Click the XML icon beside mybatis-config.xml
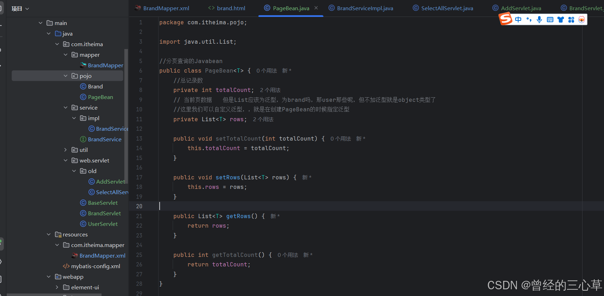The image size is (604, 296). 66,266
